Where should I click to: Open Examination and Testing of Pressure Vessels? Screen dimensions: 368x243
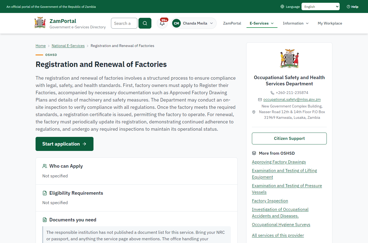coord(287,189)
